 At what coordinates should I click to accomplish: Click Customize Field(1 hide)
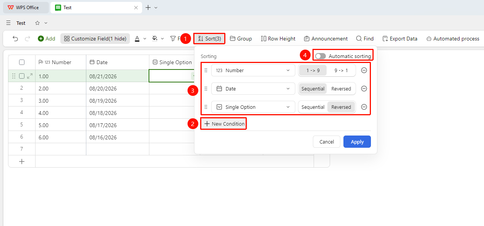click(95, 39)
